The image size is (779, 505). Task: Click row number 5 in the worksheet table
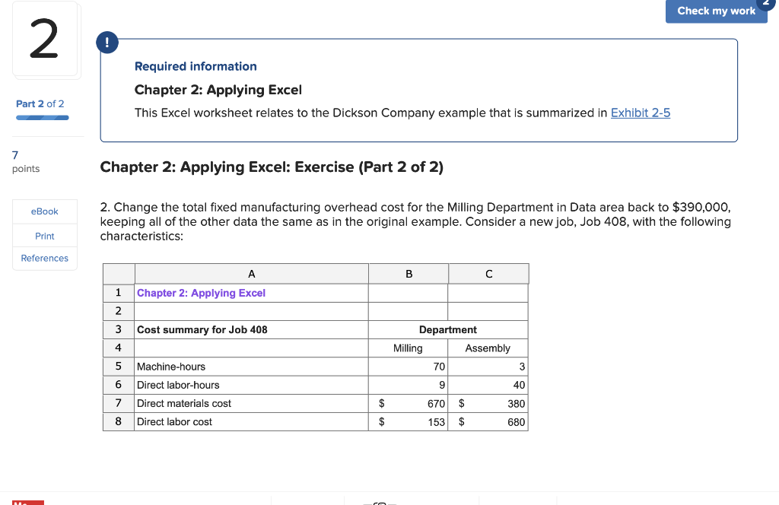pos(118,366)
